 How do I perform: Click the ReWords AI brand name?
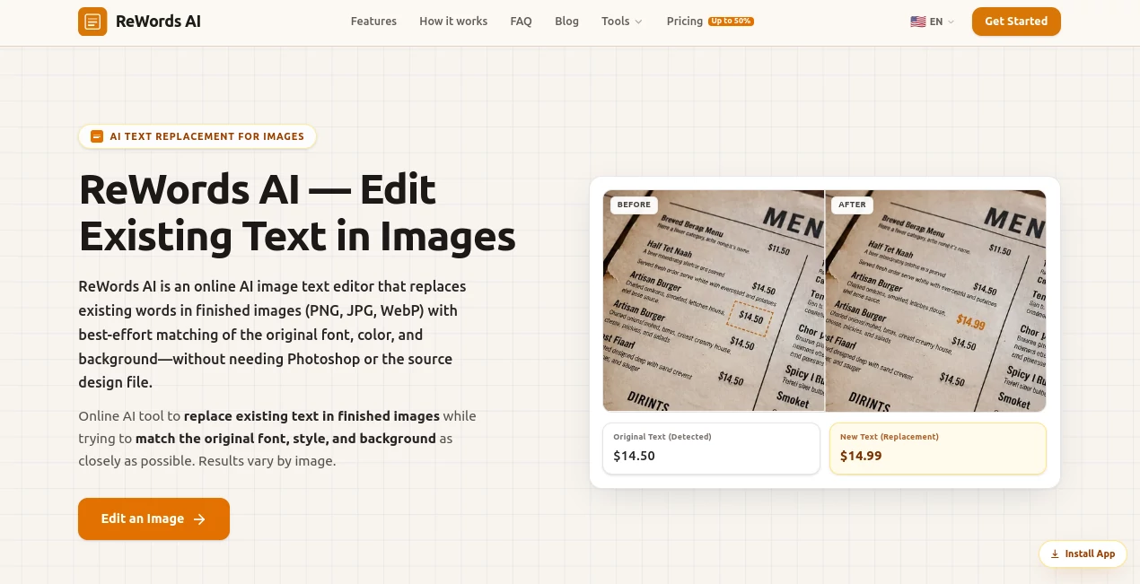pos(158,22)
